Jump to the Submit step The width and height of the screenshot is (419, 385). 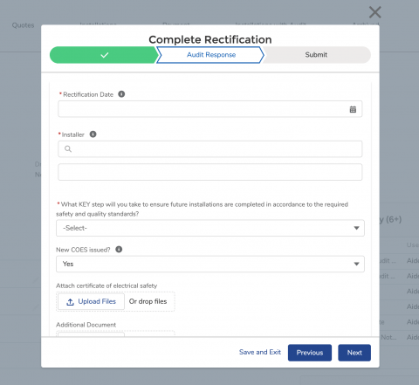click(316, 55)
